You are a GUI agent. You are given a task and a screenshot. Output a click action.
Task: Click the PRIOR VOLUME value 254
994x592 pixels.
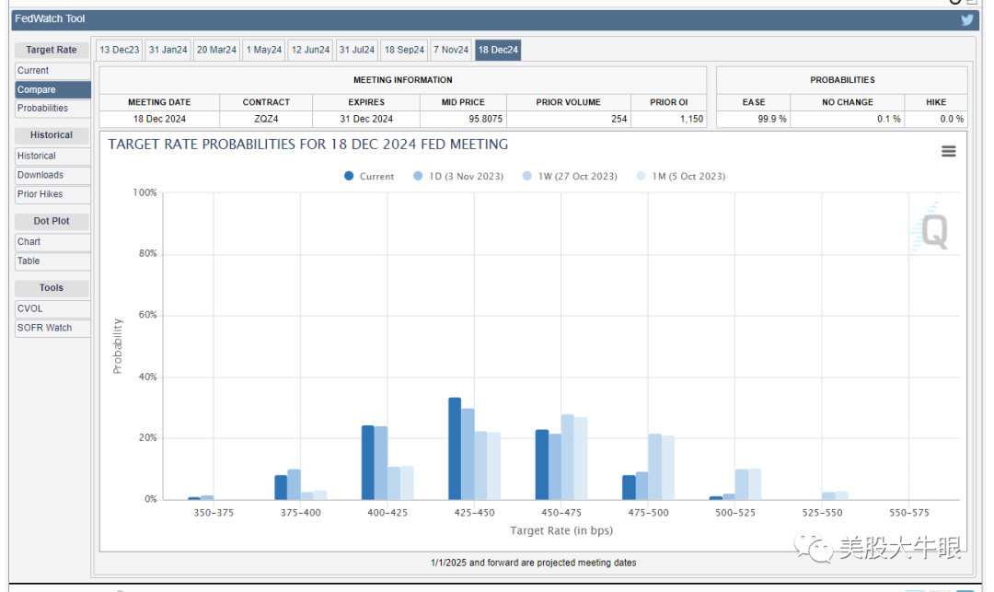(619, 119)
